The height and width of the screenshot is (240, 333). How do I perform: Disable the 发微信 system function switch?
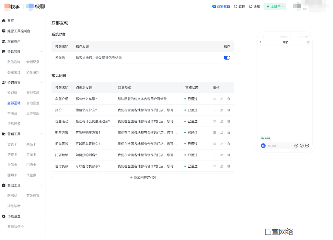tap(226, 58)
